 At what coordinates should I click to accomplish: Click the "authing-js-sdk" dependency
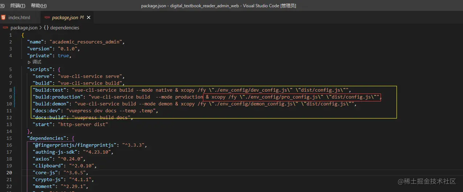55,152
